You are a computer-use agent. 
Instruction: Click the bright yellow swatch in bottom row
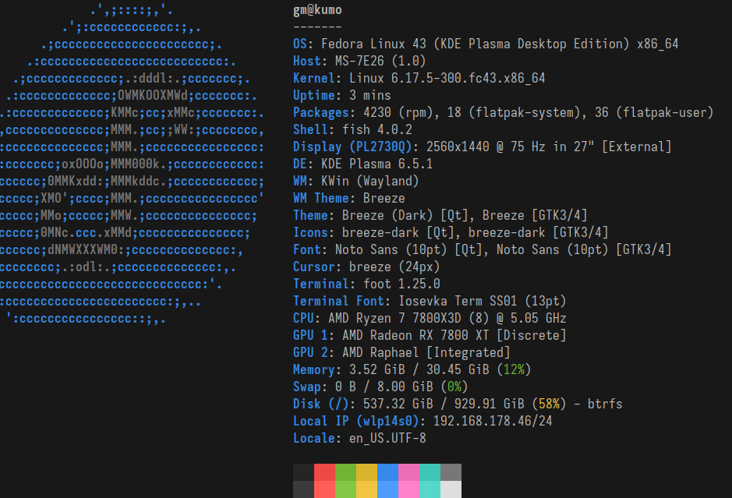(367, 489)
